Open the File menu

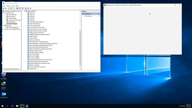point(4,6)
